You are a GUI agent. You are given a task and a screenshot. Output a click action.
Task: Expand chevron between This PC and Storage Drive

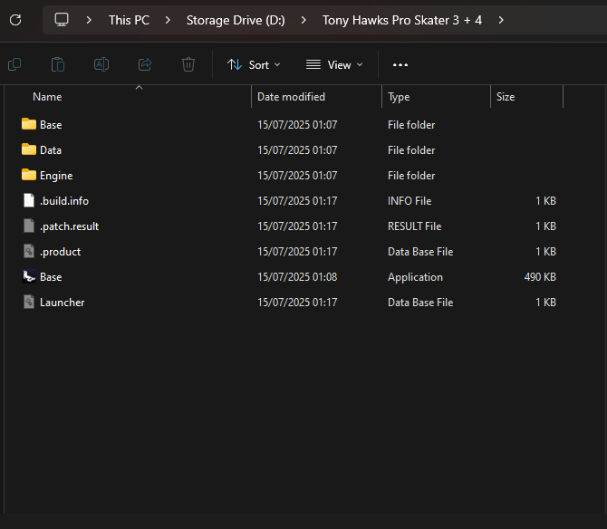click(x=169, y=20)
